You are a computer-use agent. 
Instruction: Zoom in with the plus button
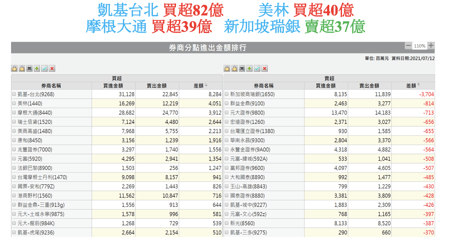pos(431,46)
